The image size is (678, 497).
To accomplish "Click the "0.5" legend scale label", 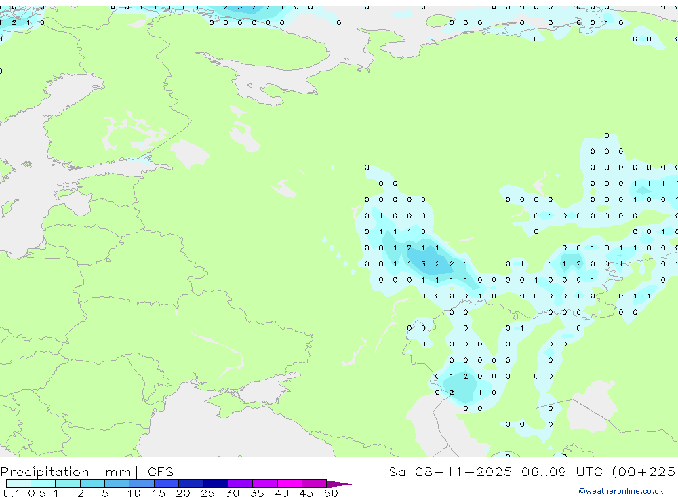I will coord(37,493).
